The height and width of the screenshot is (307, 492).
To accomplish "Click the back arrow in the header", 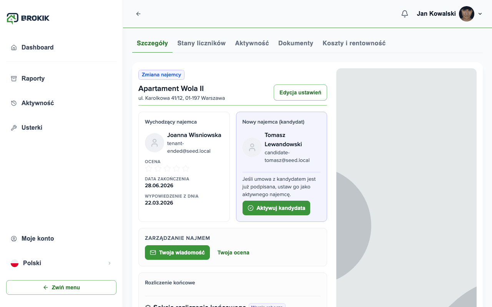I will pos(138,14).
